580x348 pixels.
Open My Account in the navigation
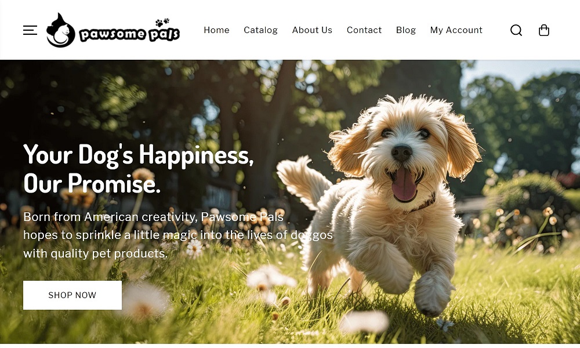pos(456,30)
